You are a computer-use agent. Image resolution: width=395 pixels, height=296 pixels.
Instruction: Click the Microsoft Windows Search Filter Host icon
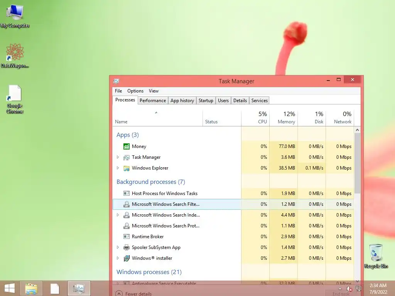click(x=127, y=204)
